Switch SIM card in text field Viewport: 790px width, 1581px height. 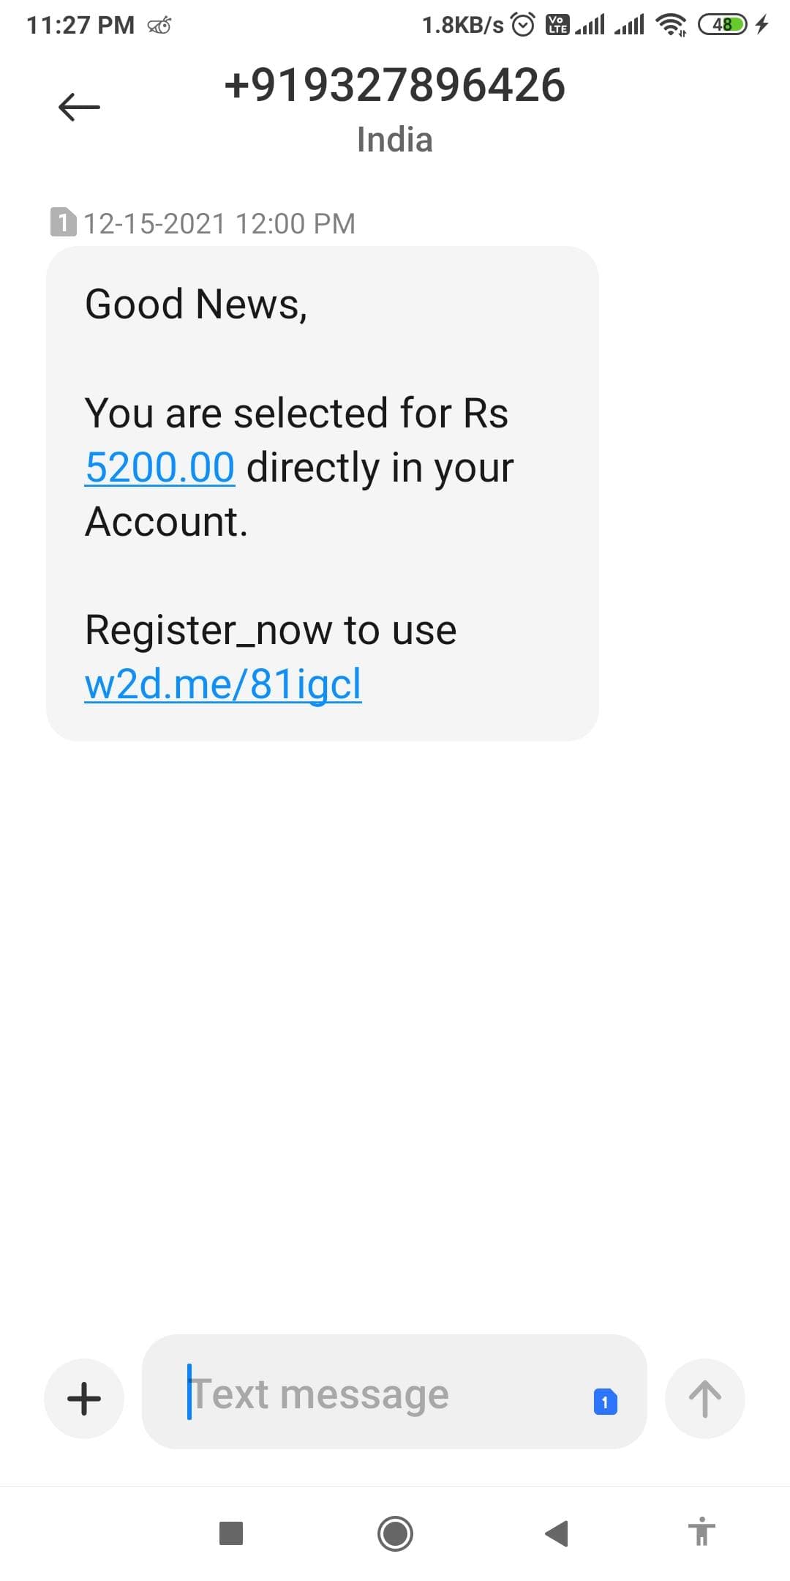click(x=605, y=1402)
